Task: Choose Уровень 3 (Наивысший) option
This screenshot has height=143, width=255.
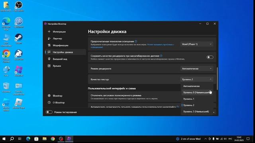Action: tap(197, 111)
